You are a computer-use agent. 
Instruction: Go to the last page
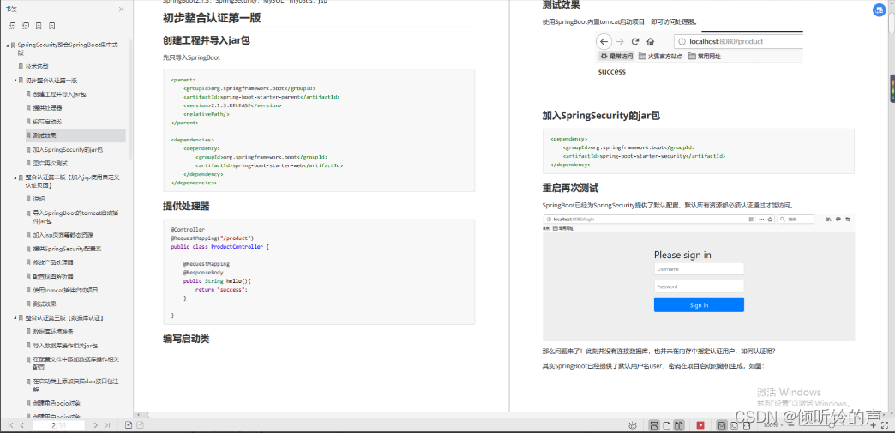click(x=107, y=425)
